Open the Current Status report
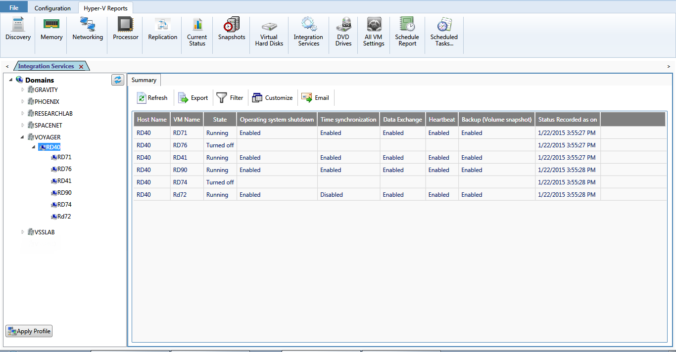The image size is (676, 352). [197, 32]
